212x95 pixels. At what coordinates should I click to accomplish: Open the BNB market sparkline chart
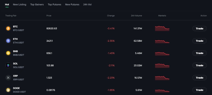pos(162,54)
